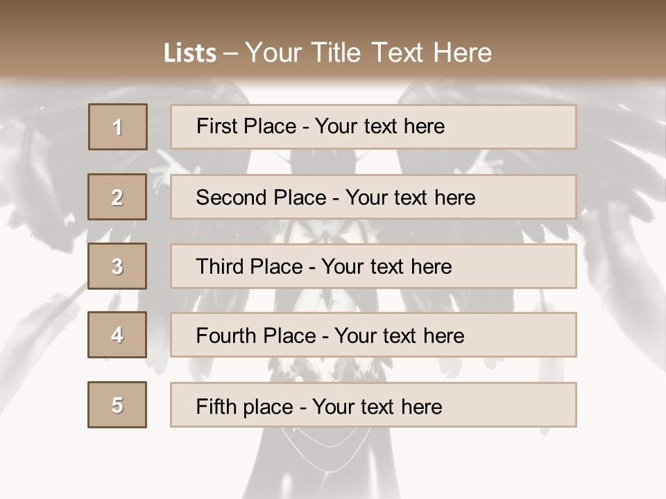The width and height of the screenshot is (666, 499).
Task: Select the "Fifth place - Your text here" bar
Action: tap(373, 405)
